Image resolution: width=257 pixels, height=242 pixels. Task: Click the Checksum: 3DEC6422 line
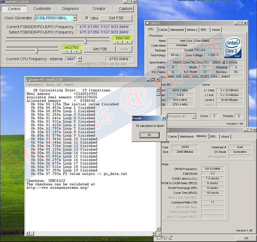coord(46,181)
